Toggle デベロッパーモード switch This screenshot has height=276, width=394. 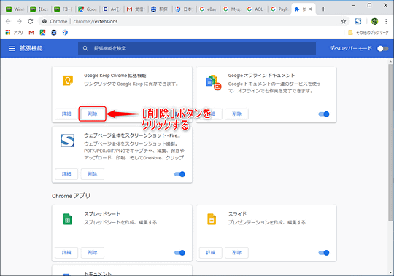pyautogui.click(x=383, y=48)
